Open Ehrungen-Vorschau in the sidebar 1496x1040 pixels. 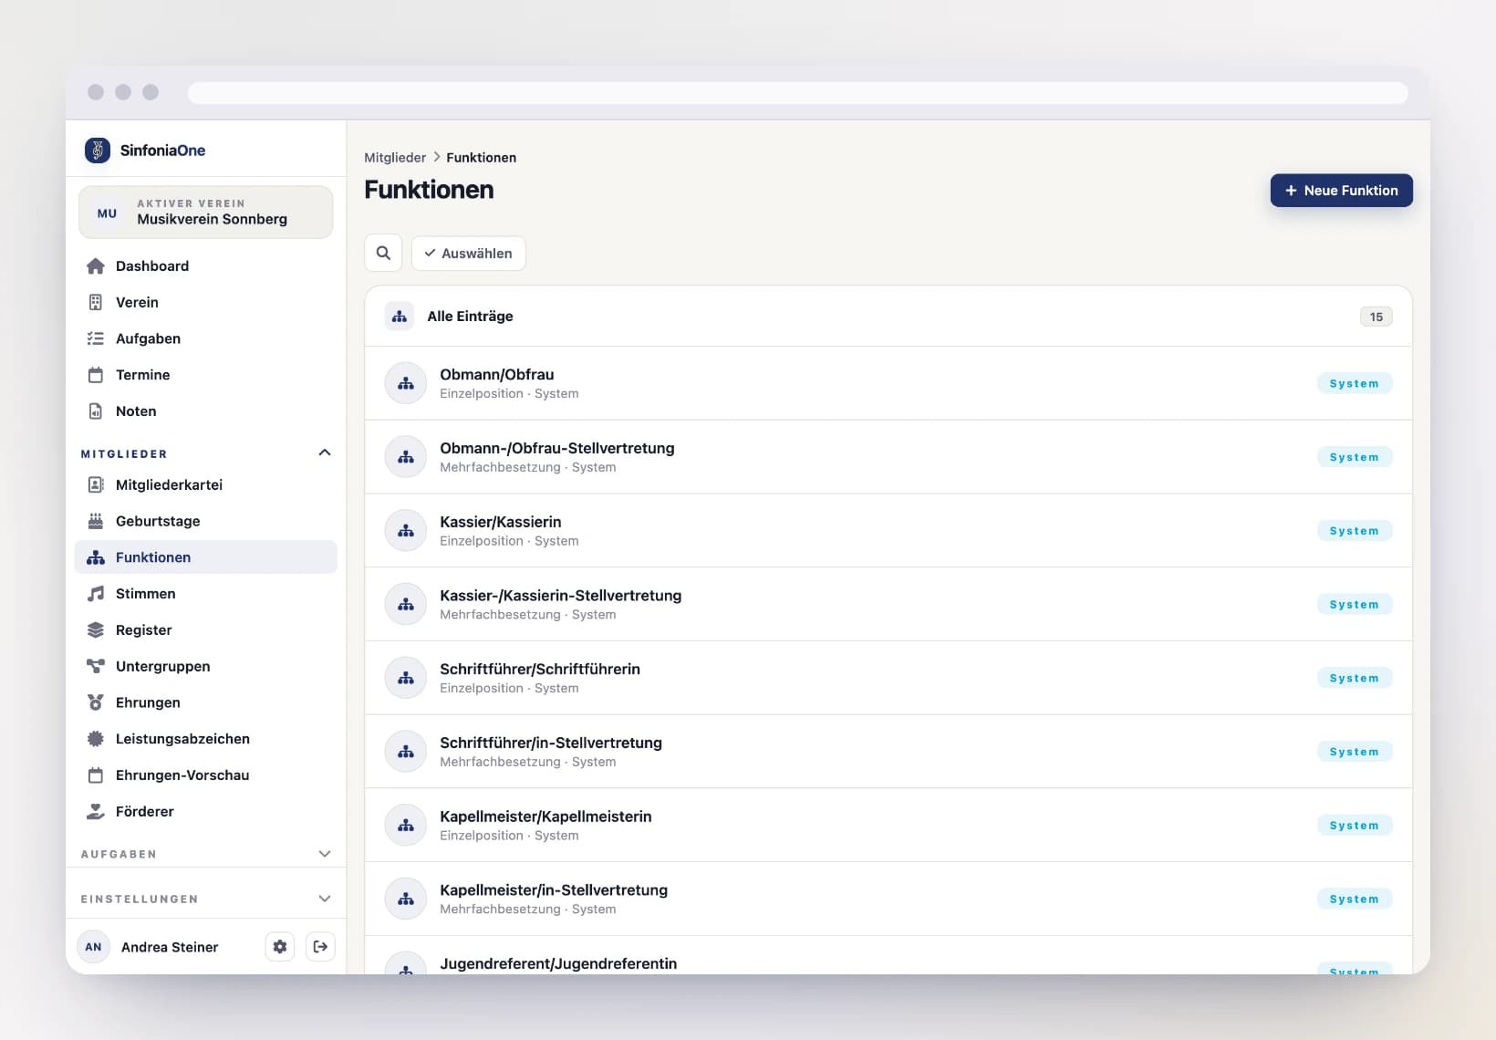(206, 775)
